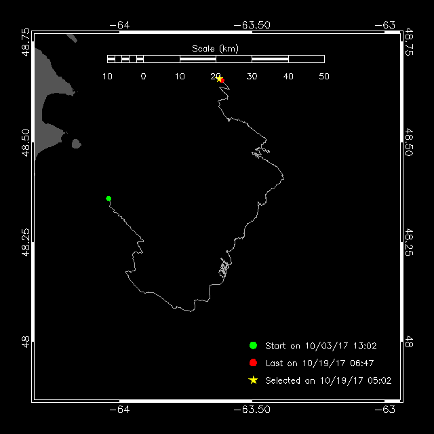
Task: Click the red dot in legend
Action: [x=253, y=363]
